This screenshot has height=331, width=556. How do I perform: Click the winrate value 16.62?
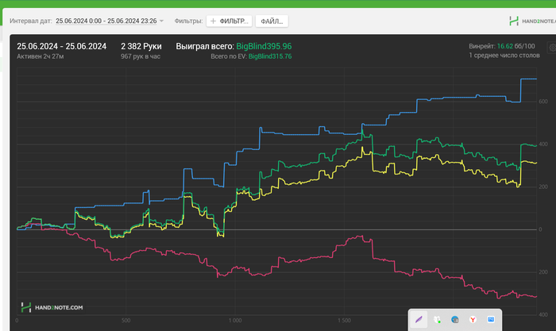(x=505, y=46)
